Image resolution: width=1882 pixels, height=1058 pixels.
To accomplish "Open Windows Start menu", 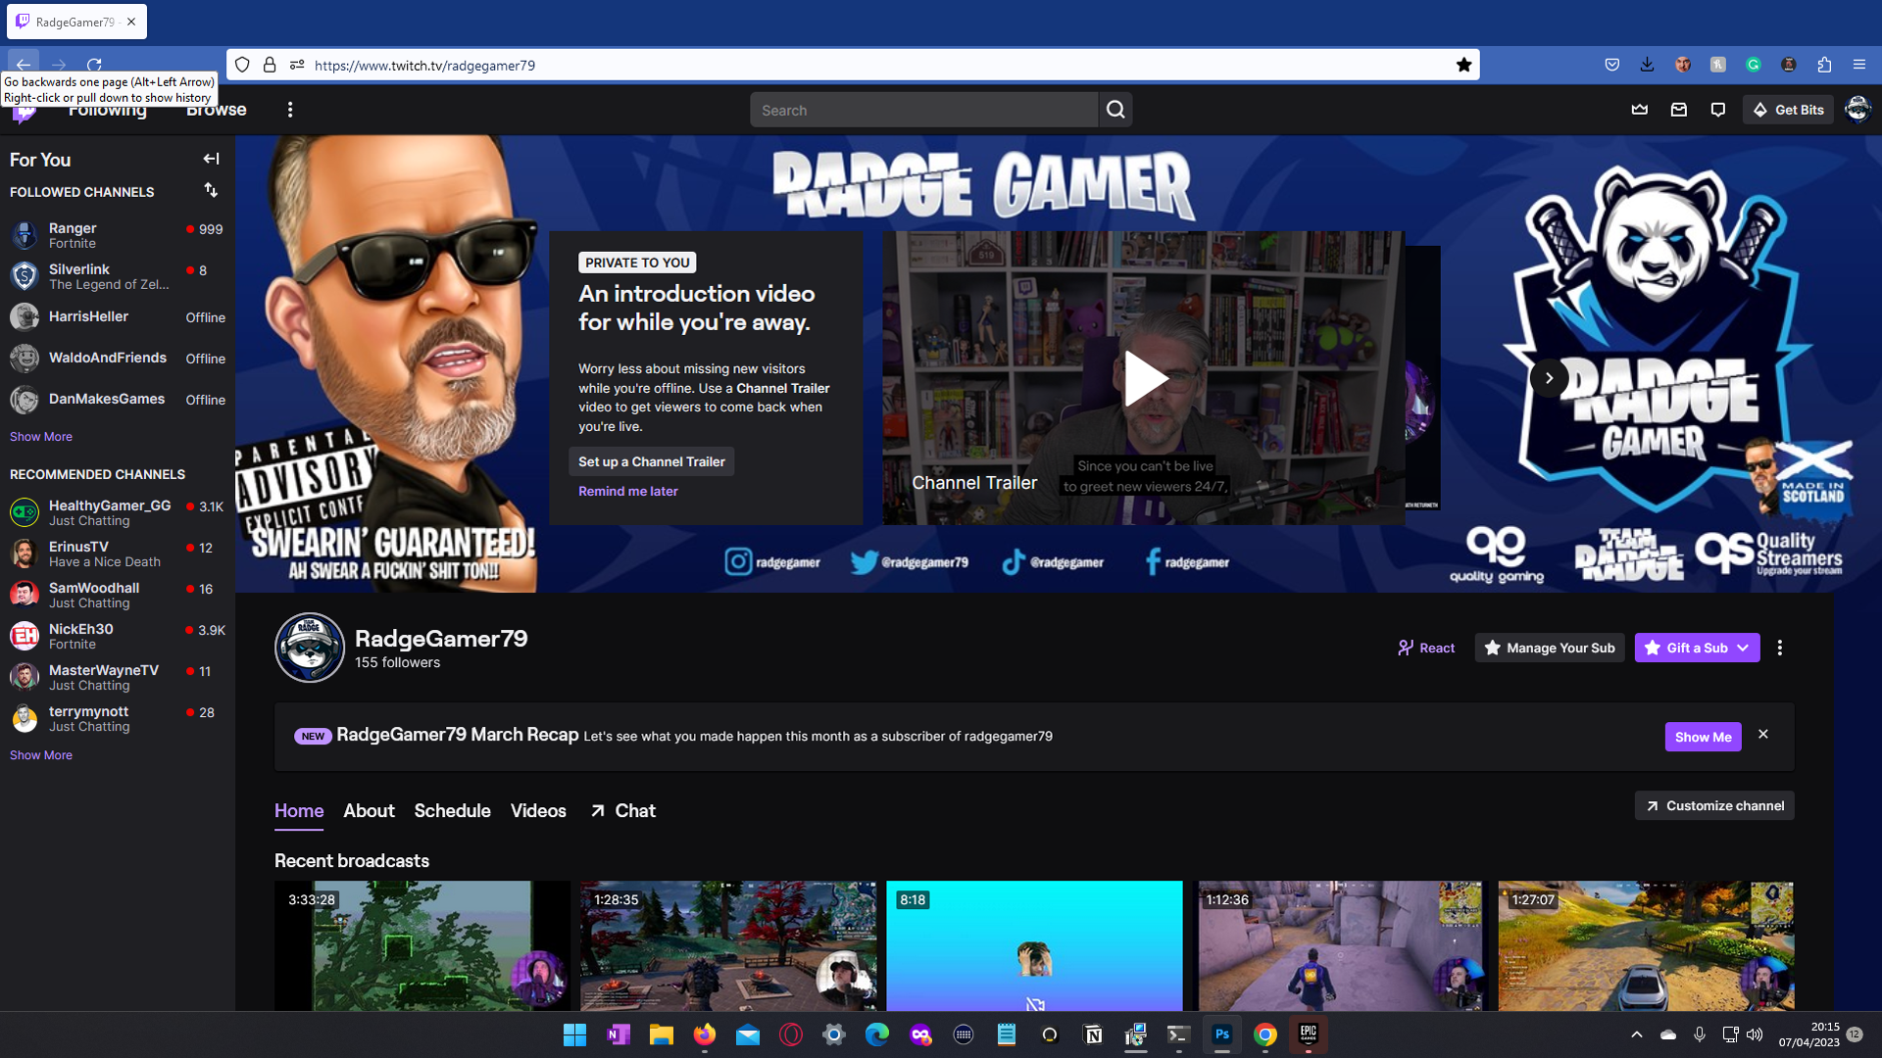I will coord(574,1034).
